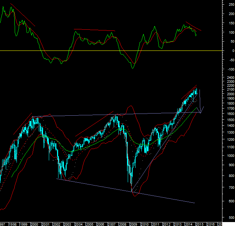
Task: Click the 250 level on the indicator scale
Action: [231, 5]
